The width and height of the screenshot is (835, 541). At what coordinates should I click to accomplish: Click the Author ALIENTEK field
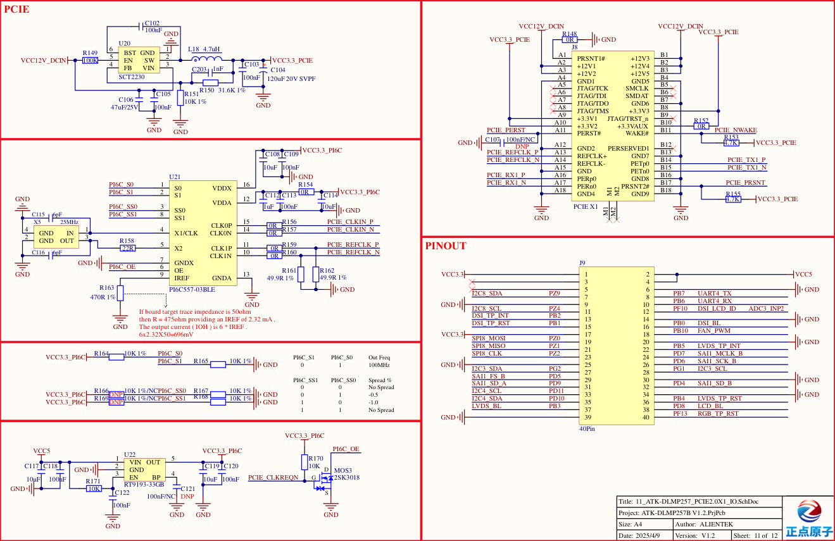click(727, 525)
